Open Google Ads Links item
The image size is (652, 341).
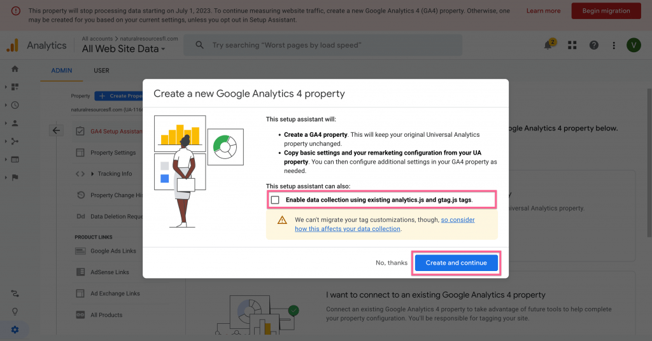click(113, 251)
